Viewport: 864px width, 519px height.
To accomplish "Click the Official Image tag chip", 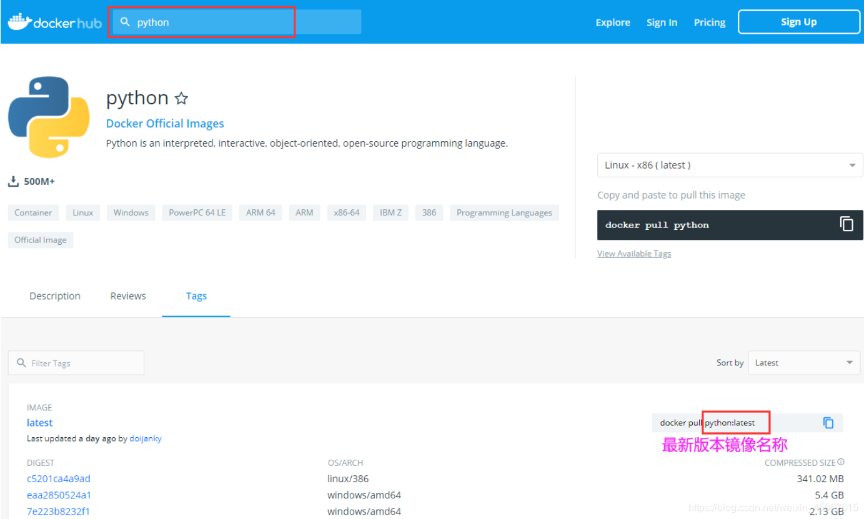I will point(41,240).
